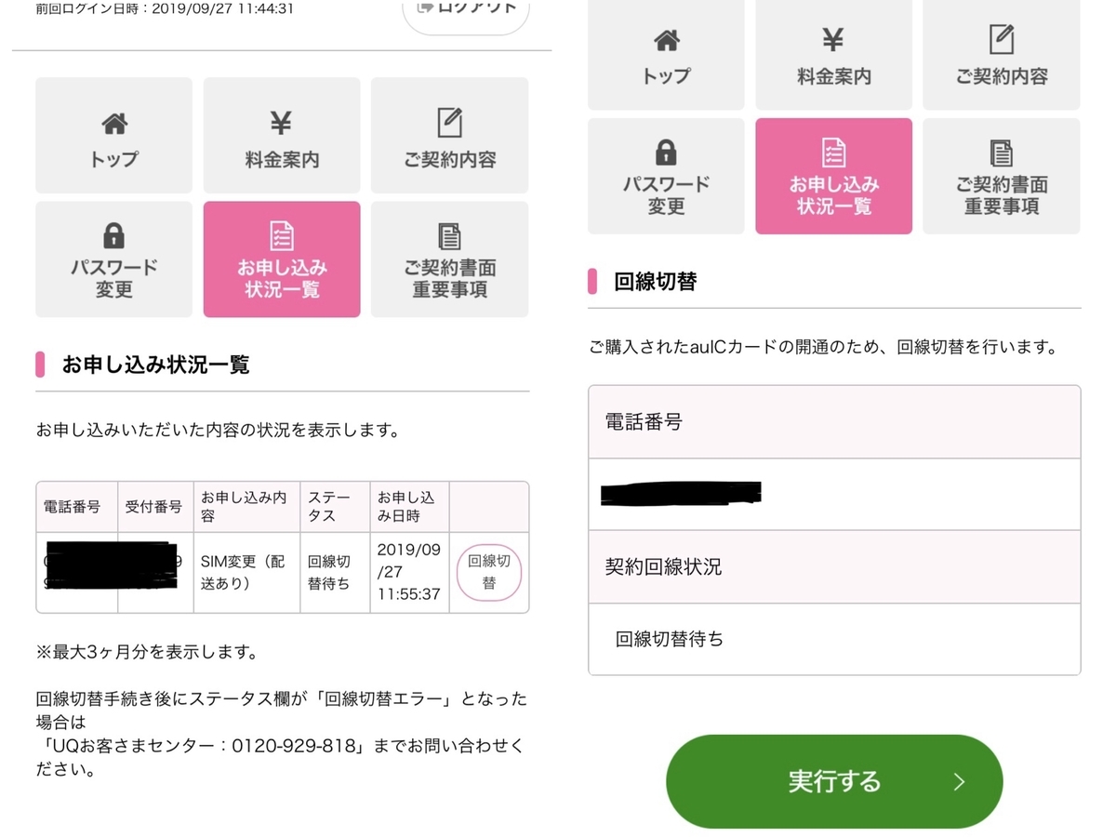Open トップ home icon in left menu
The height and width of the screenshot is (837, 1116).
coord(113,134)
